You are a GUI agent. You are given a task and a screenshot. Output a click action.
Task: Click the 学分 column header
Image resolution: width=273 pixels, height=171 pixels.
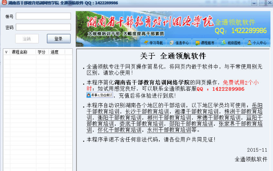pos(42,52)
